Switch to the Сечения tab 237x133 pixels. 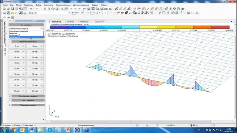(x=69, y=22)
